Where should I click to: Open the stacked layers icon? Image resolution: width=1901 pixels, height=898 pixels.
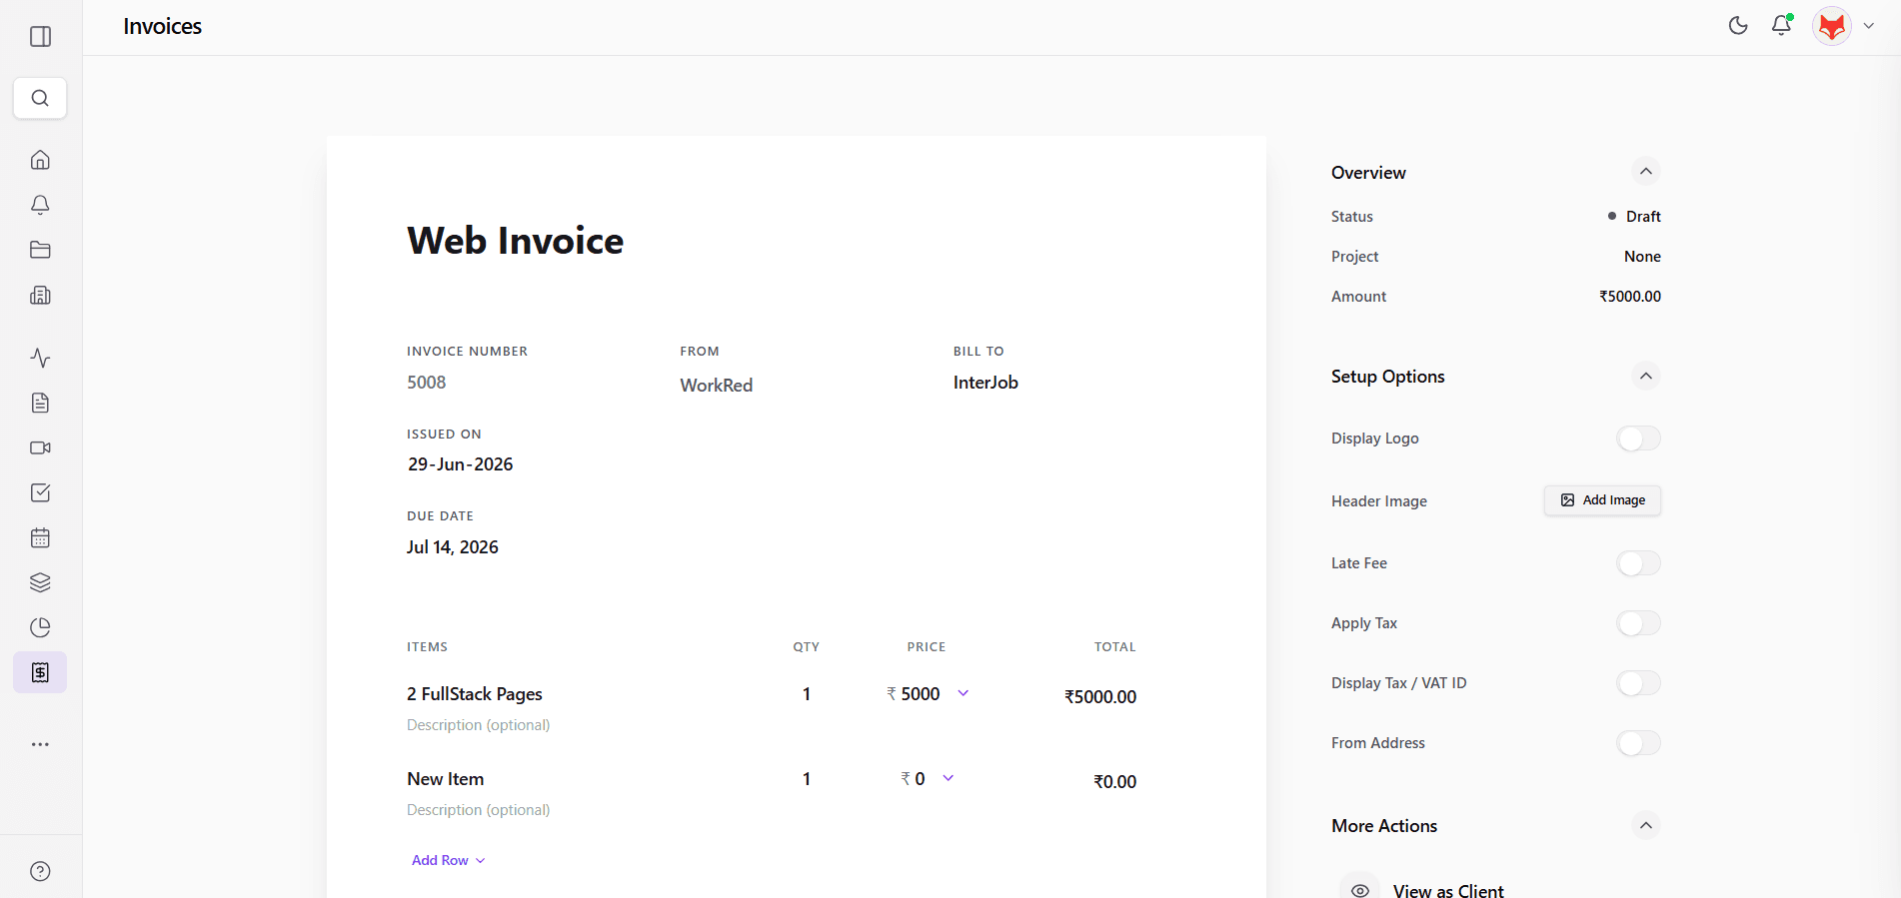coord(40,582)
